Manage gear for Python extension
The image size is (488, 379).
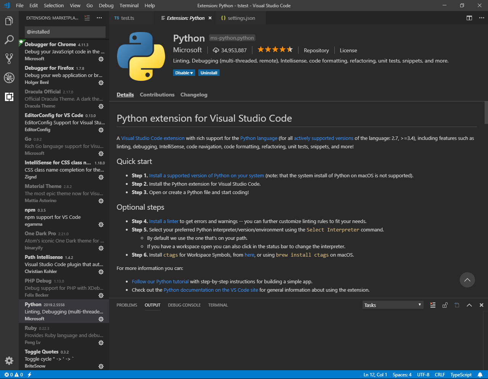point(101,319)
